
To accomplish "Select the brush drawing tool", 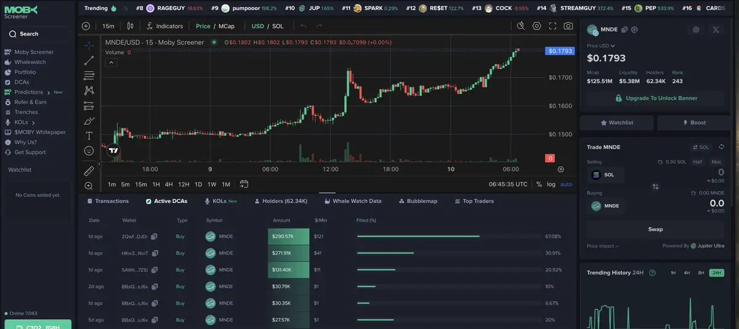I will coord(89,121).
